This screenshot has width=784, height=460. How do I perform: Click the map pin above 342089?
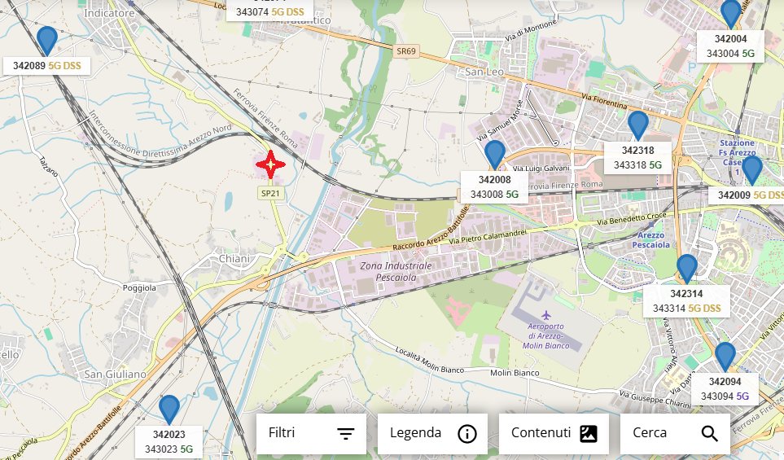click(x=47, y=41)
